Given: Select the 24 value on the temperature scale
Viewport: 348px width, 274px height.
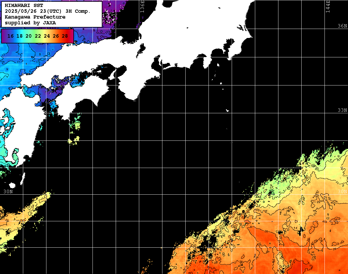Looking at the screenshot, I should [47, 36].
